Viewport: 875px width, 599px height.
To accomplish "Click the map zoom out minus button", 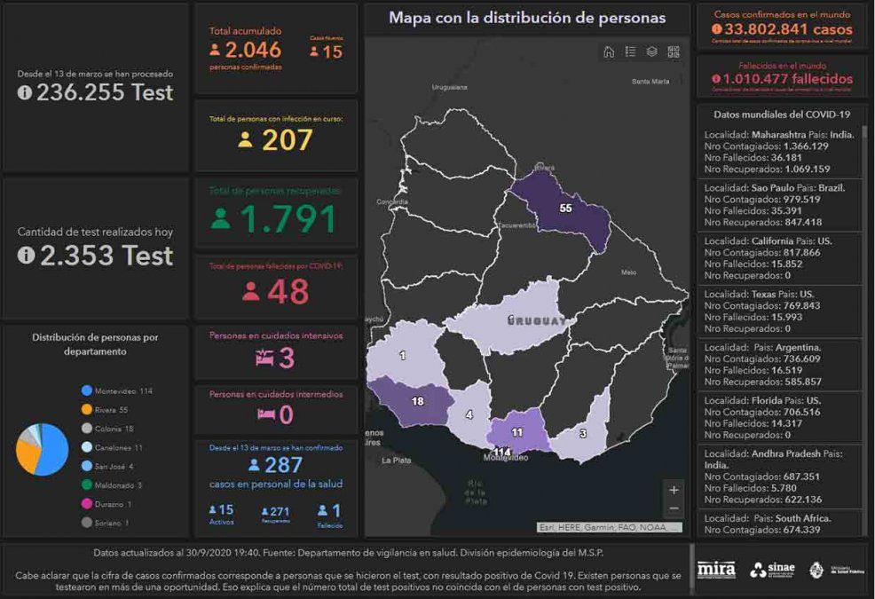I will (674, 509).
